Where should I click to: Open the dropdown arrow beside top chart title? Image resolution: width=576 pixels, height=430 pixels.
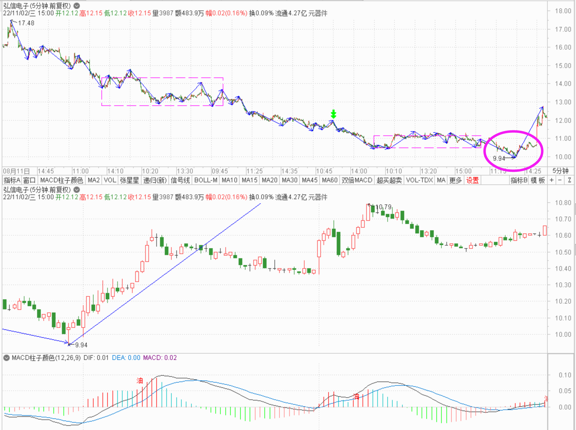[77, 6]
